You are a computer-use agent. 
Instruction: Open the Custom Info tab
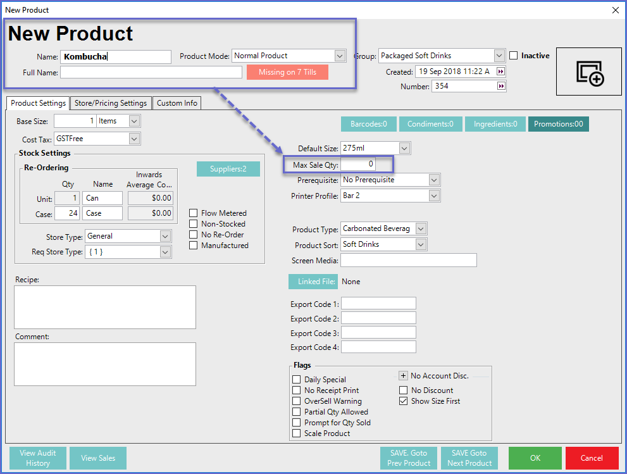pyautogui.click(x=177, y=103)
